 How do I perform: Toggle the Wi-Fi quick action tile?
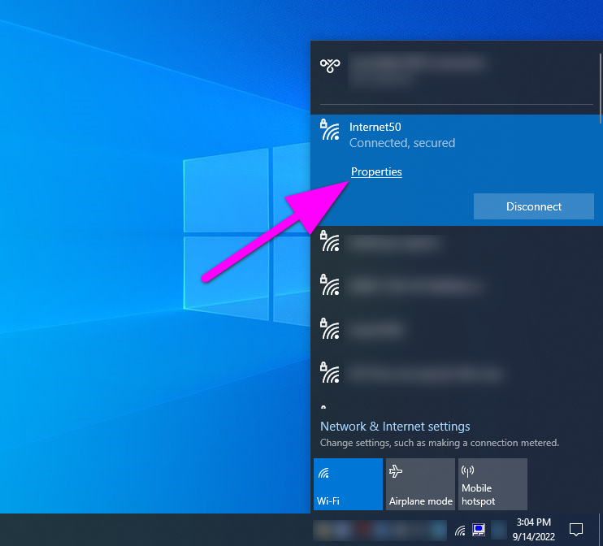[348, 484]
